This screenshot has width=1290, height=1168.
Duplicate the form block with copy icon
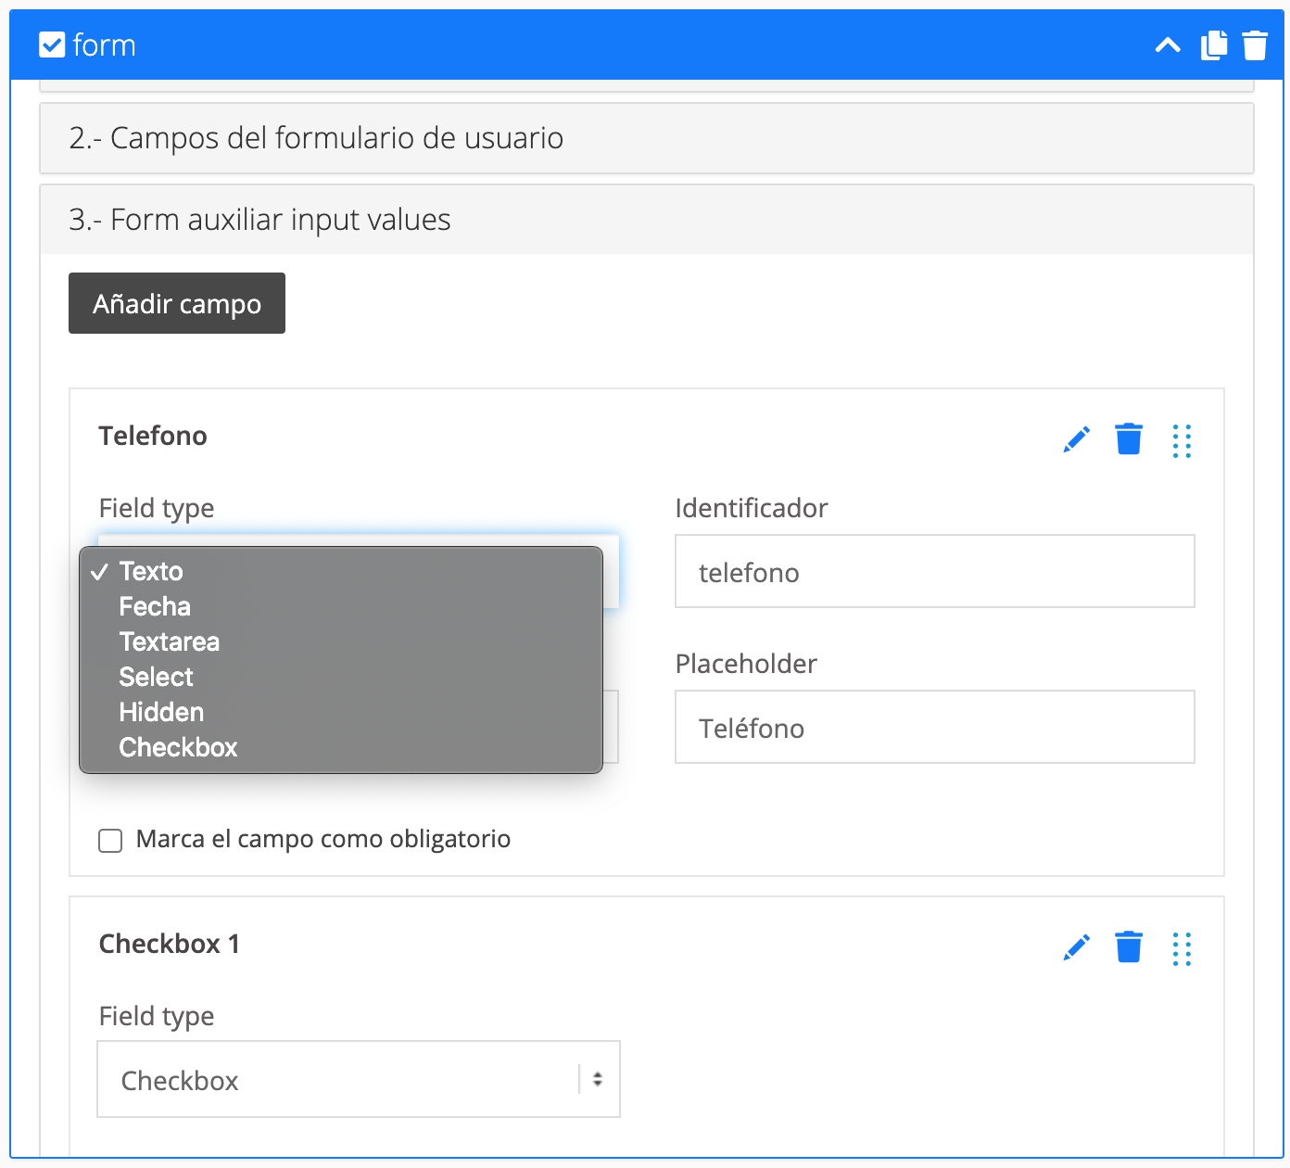click(x=1213, y=45)
